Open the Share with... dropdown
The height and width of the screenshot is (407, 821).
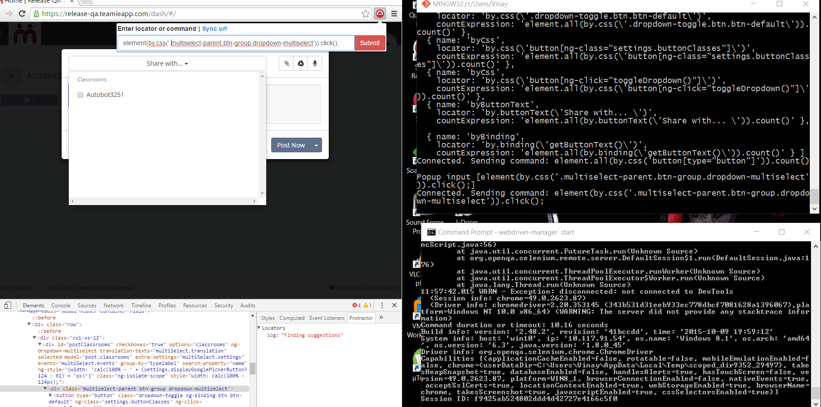point(168,63)
